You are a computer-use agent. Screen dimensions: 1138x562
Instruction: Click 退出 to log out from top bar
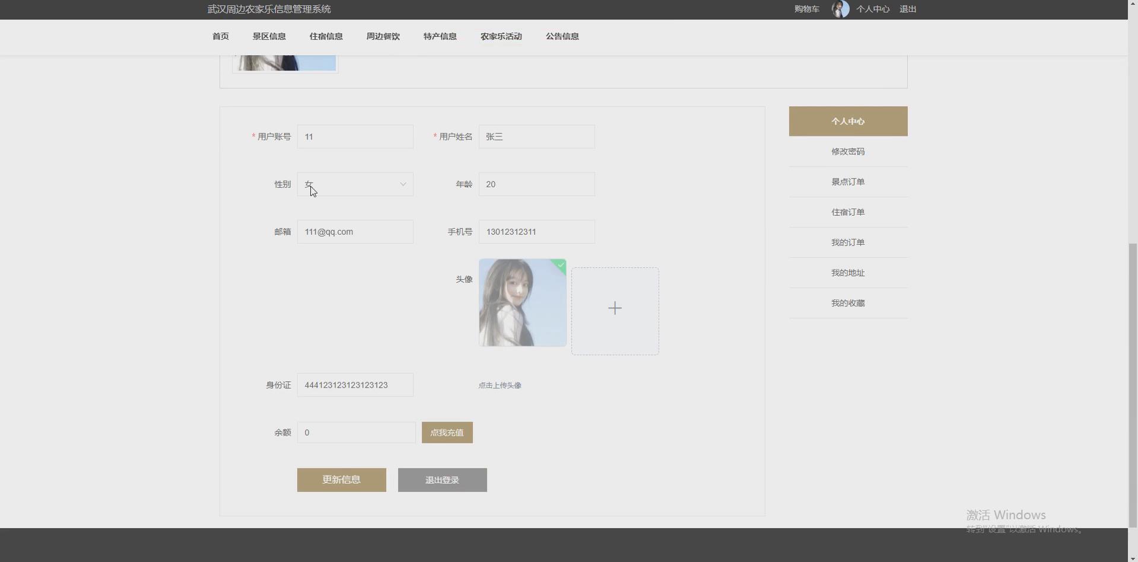(x=907, y=9)
